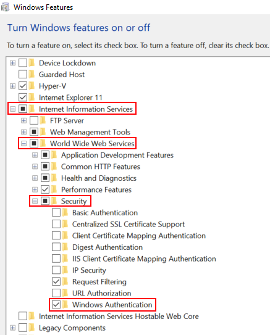
Task: Collapse the Internet Information Services node
Action: (12, 109)
